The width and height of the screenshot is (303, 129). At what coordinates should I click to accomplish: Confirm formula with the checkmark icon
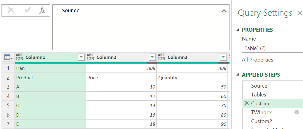coord(28,10)
